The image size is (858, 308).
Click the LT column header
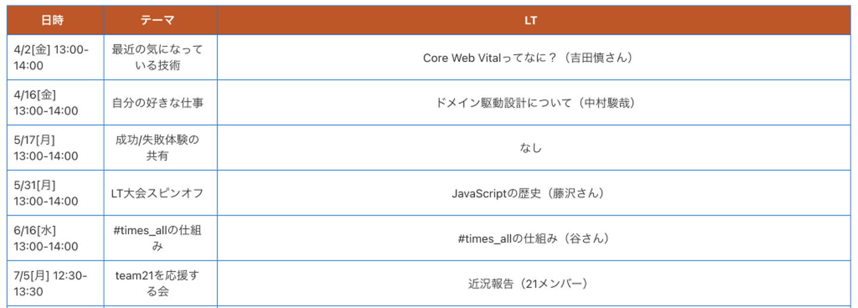[x=530, y=20]
